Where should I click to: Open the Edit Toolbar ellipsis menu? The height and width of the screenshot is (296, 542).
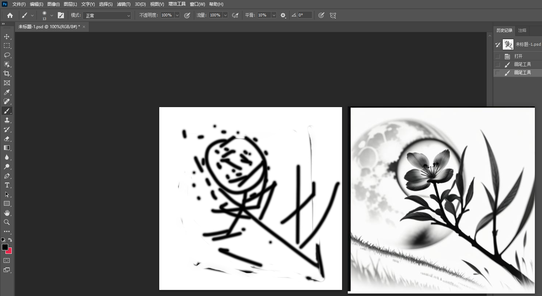7,231
